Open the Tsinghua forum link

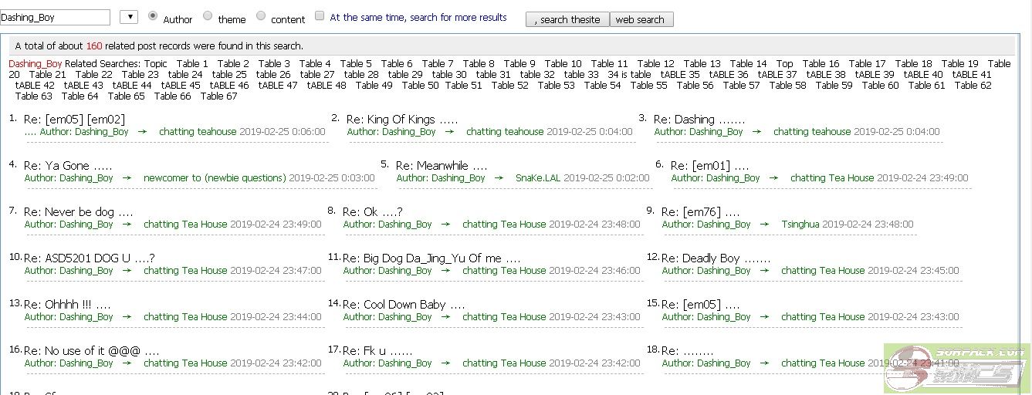click(x=800, y=225)
